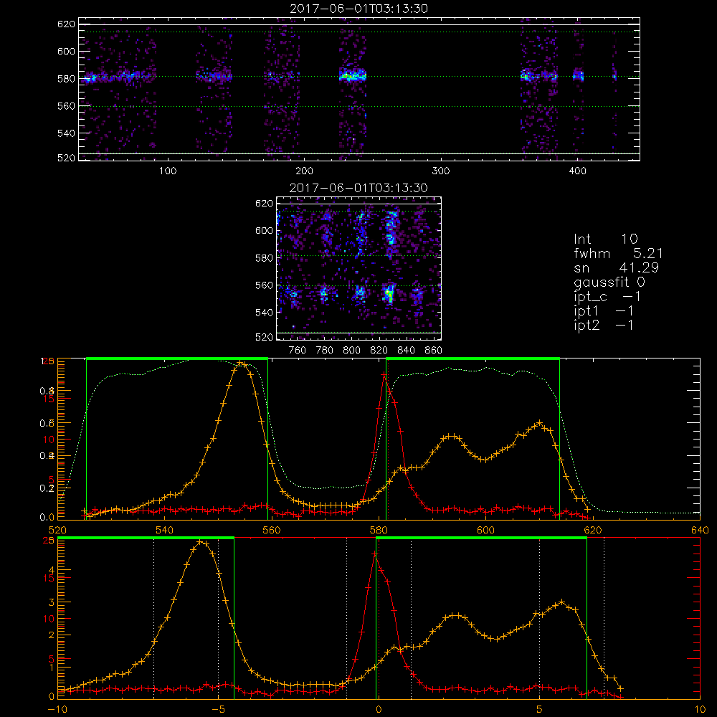
Task: Click the thick green bar spanning 526–559 in third plot
Action: tap(177, 358)
